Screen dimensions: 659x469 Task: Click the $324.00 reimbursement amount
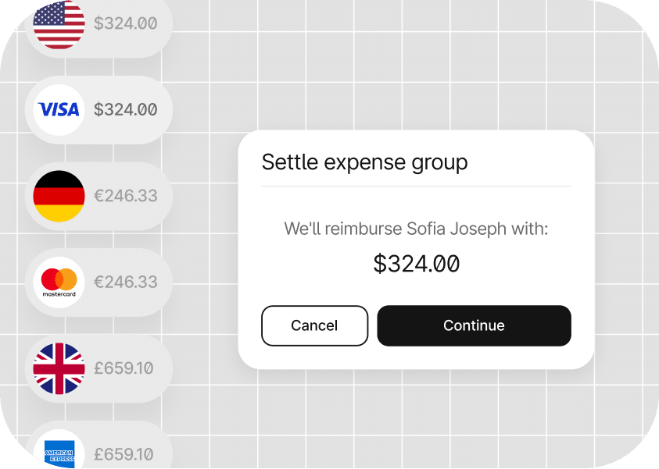[x=416, y=264]
